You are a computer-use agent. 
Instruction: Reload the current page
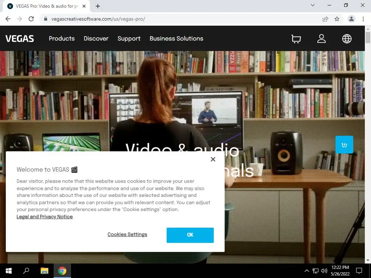[31, 19]
